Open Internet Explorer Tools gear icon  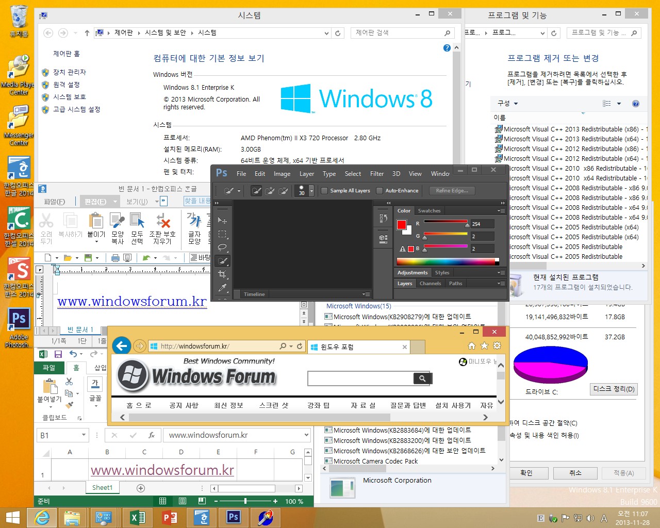point(497,345)
